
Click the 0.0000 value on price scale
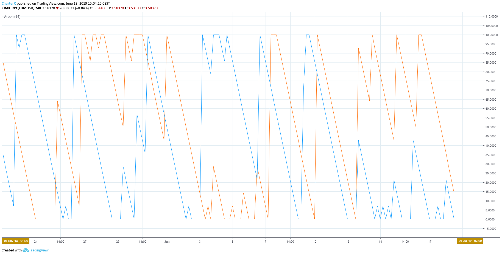coord(490,219)
